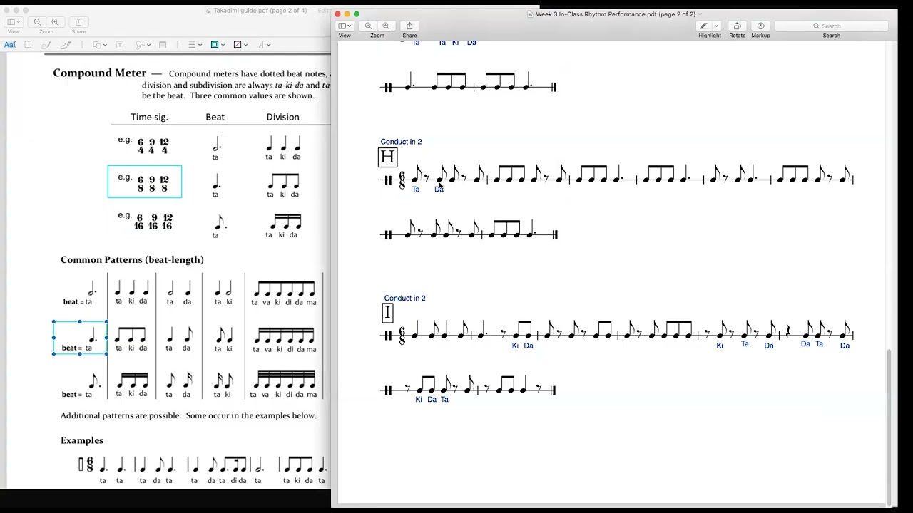The height and width of the screenshot is (513, 913).
Task: Open Highlight color dropdown arrow
Action: click(717, 26)
